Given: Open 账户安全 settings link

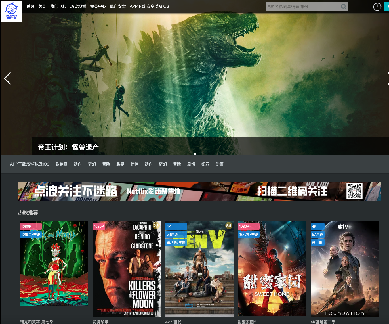Looking at the screenshot, I should click(x=118, y=6).
